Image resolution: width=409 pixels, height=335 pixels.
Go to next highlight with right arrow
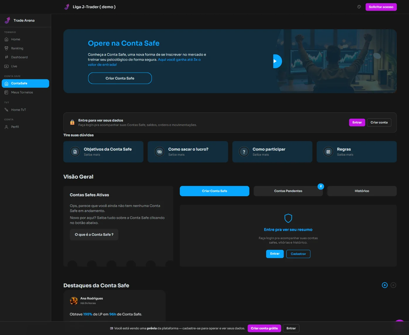[x=393, y=285]
